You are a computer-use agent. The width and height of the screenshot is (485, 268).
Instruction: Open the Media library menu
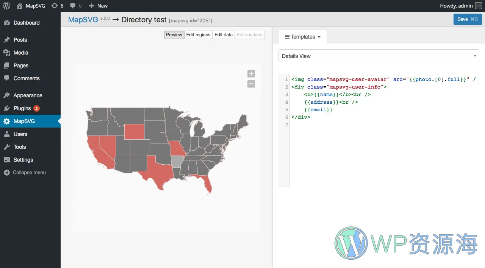pos(30,53)
